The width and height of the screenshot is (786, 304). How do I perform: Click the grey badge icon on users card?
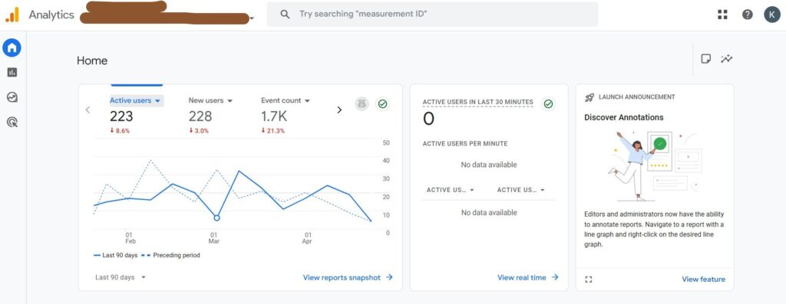(x=362, y=103)
